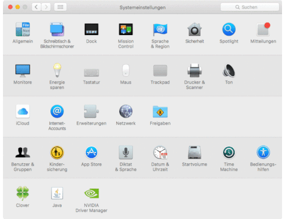Open Erweiterungen puzzle piece icon

[x=91, y=112]
